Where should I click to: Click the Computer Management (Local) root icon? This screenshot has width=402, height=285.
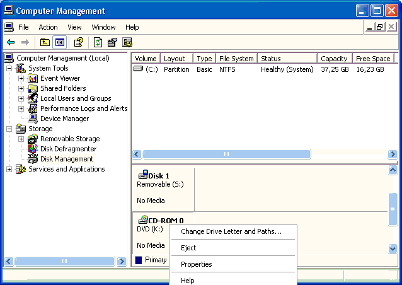coord(9,58)
